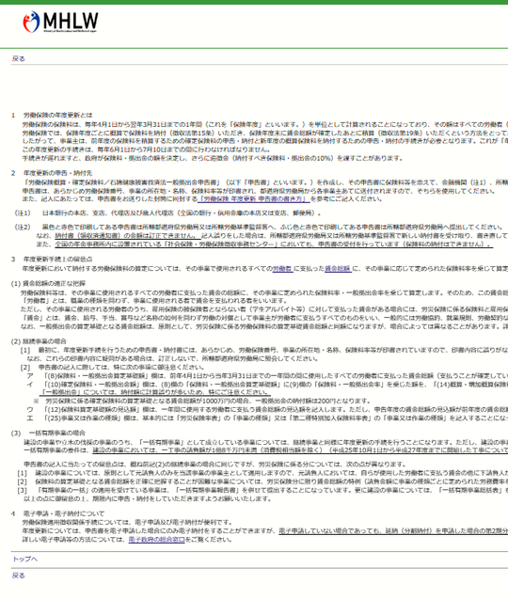Click the (注2) note label
This screenshot has width=508, height=599.
point(23,227)
